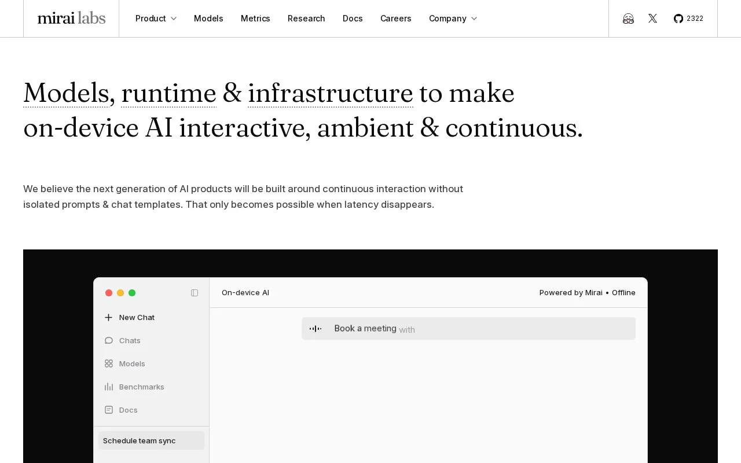This screenshot has width=741, height=463.
Task: Open Models in the top navigation bar
Action: [208, 19]
